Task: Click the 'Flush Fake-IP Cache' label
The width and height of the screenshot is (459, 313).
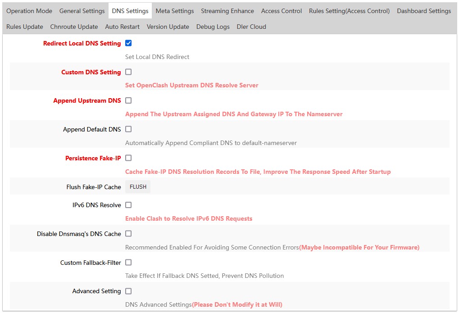Action: [94, 187]
